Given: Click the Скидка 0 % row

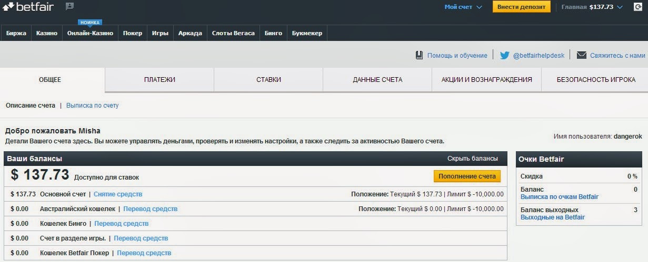Looking at the screenshot, I should pos(579,176).
